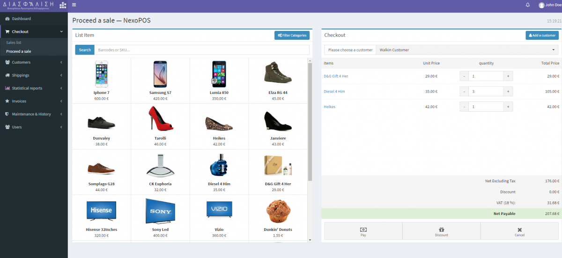Select the CK Euphoria perfume

(160, 165)
